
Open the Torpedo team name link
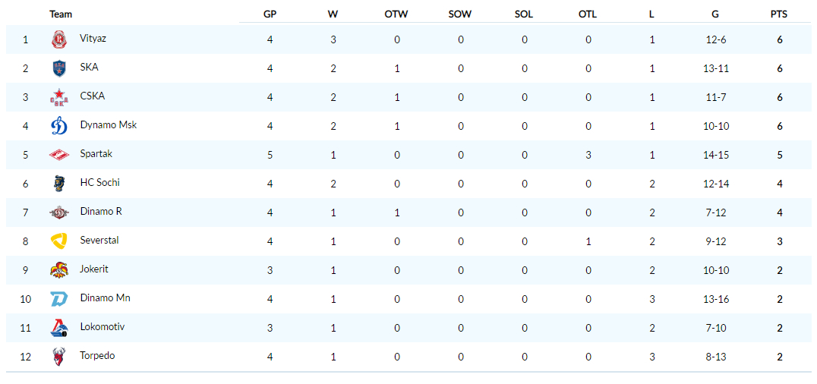tap(97, 356)
